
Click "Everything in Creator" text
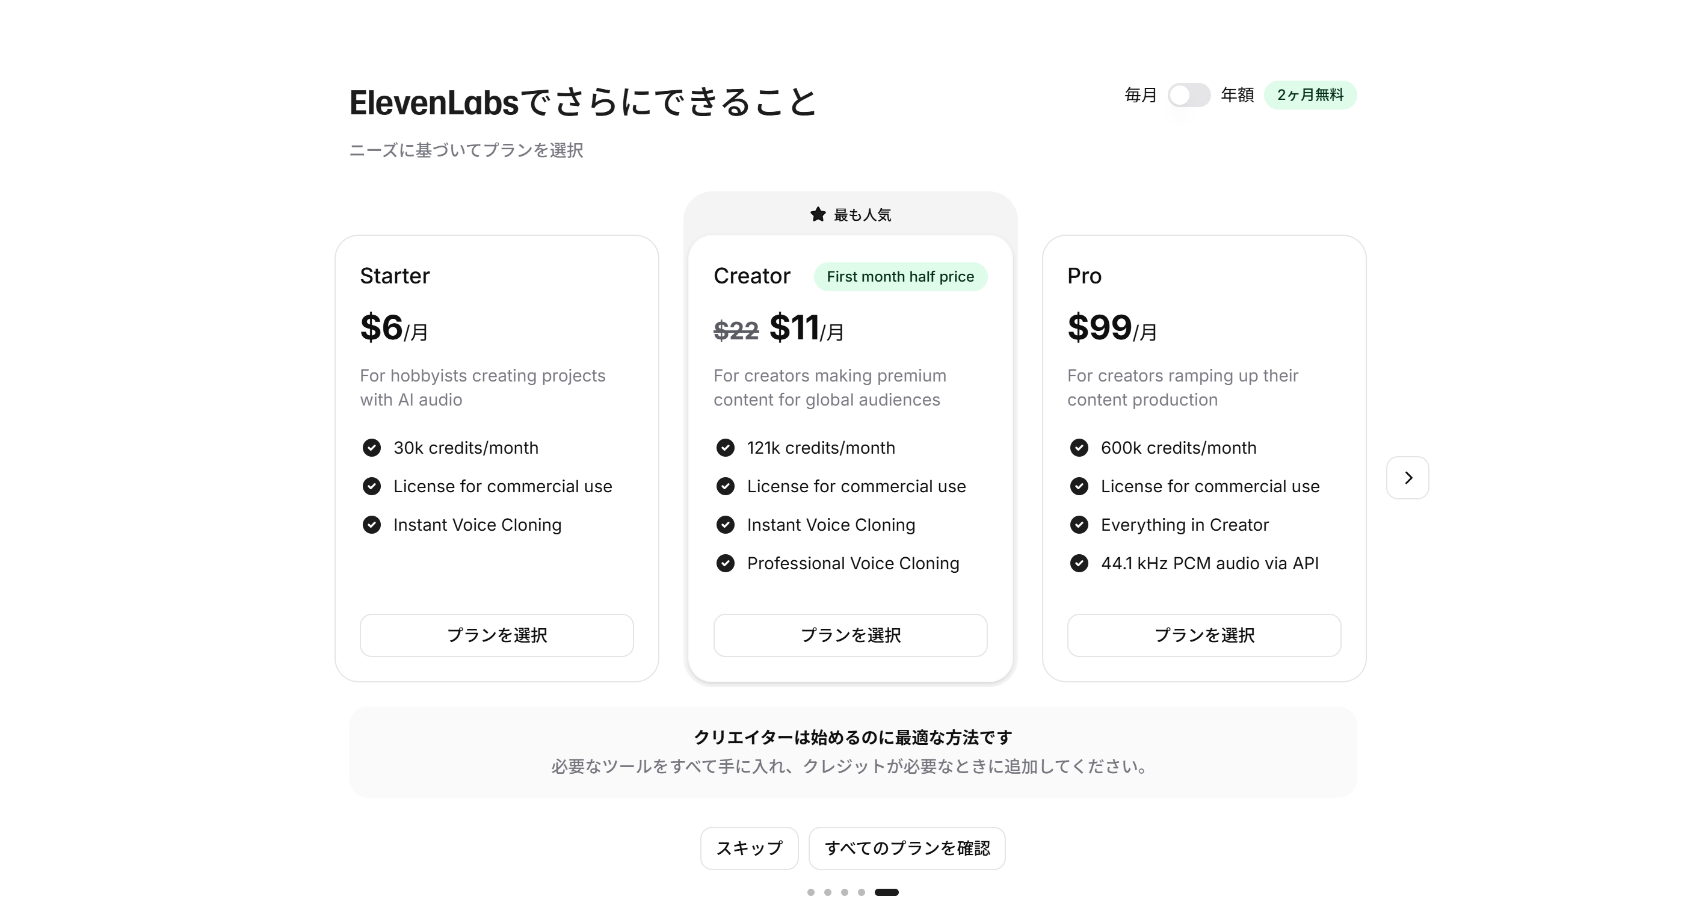pos(1185,525)
